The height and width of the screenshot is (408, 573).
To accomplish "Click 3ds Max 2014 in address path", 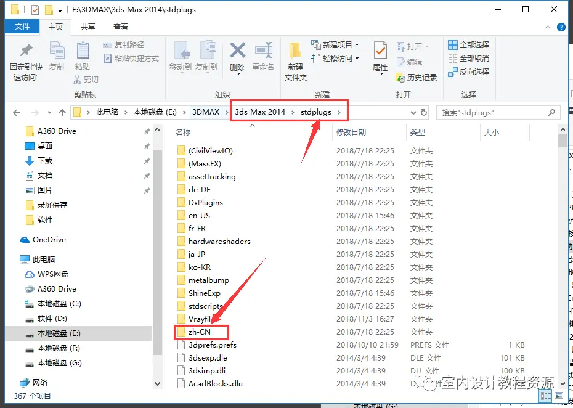I will coord(260,112).
